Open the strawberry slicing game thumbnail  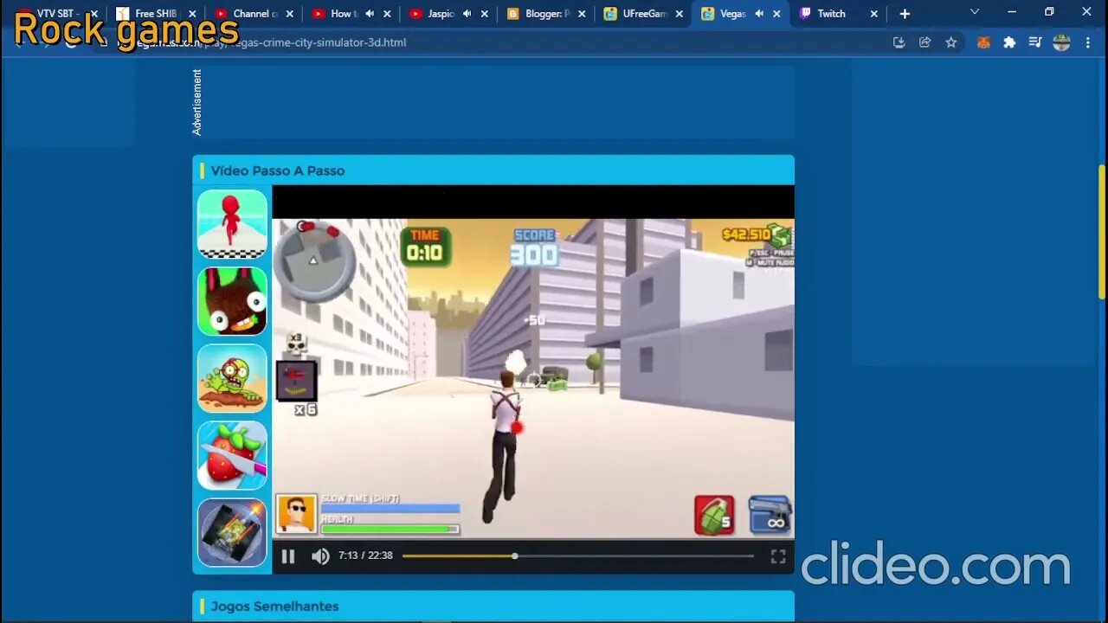(232, 455)
